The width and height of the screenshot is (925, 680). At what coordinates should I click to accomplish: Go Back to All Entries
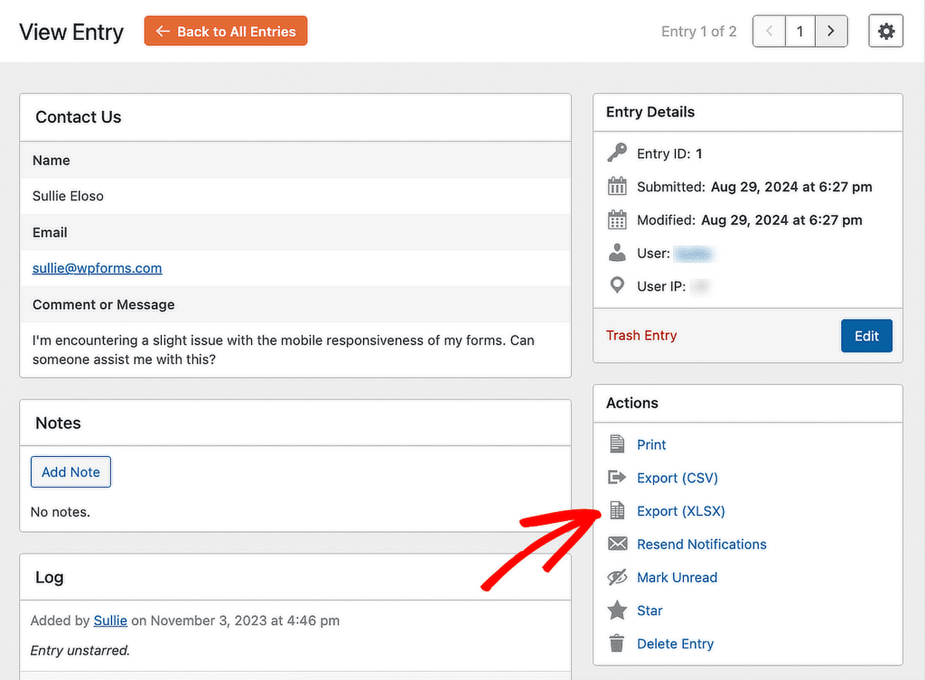coord(225,31)
